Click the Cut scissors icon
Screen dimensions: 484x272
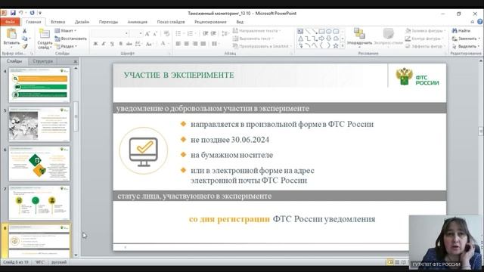coord(25,31)
